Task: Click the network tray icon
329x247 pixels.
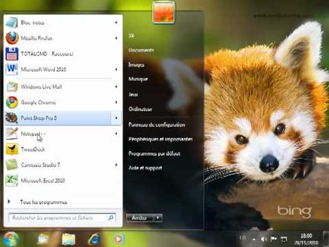Action: point(284,239)
